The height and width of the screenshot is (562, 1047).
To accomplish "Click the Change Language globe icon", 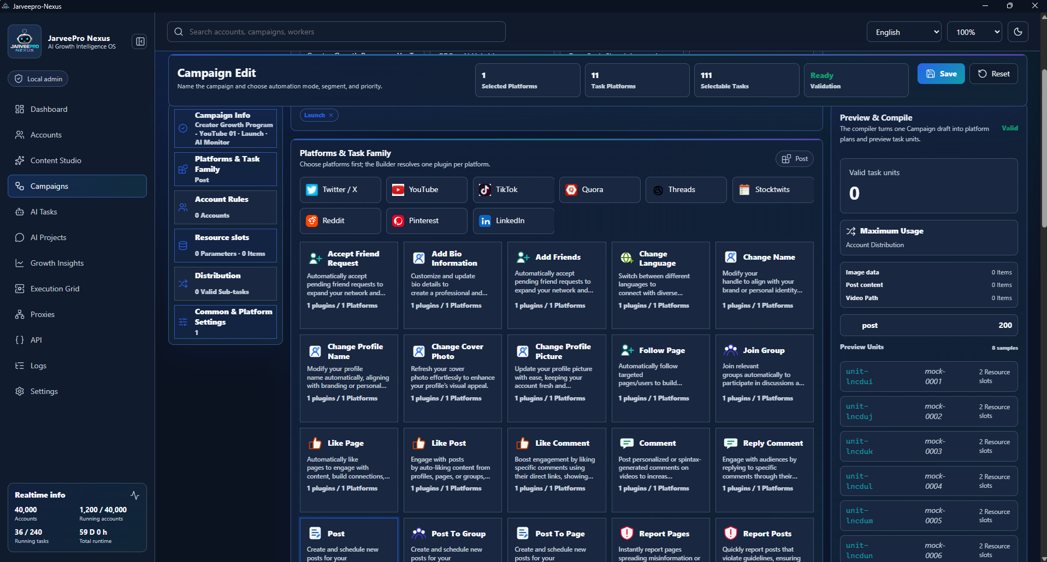I will (626, 258).
